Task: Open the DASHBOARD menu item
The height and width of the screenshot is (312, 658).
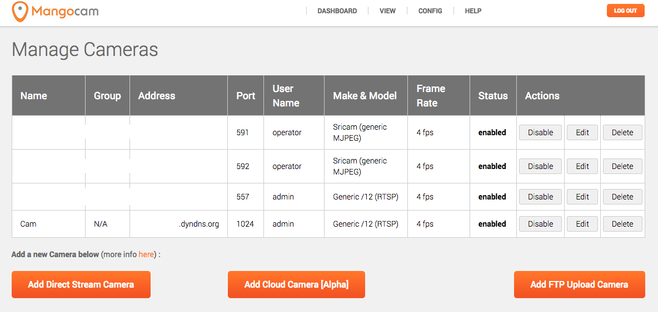Action: 337,11
